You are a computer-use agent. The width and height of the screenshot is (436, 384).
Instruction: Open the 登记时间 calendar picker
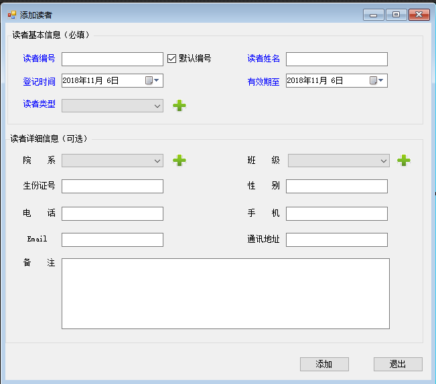coord(153,80)
